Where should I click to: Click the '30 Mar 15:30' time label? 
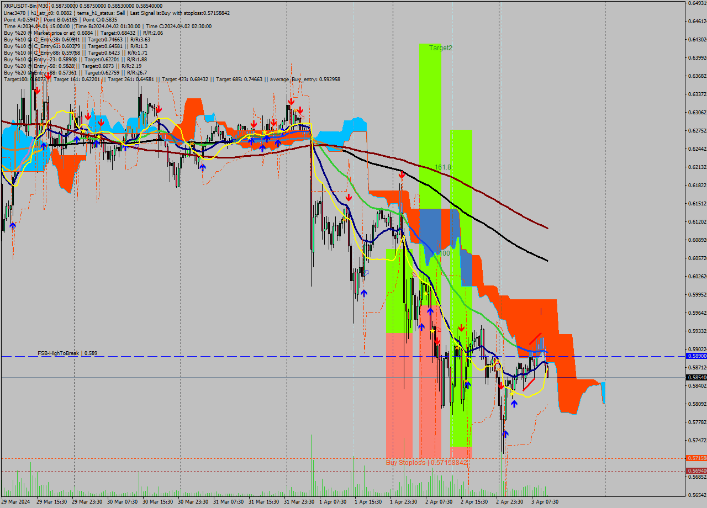click(x=158, y=502)
